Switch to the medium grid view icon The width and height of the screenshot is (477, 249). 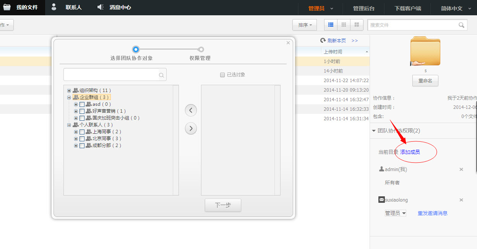343,24
